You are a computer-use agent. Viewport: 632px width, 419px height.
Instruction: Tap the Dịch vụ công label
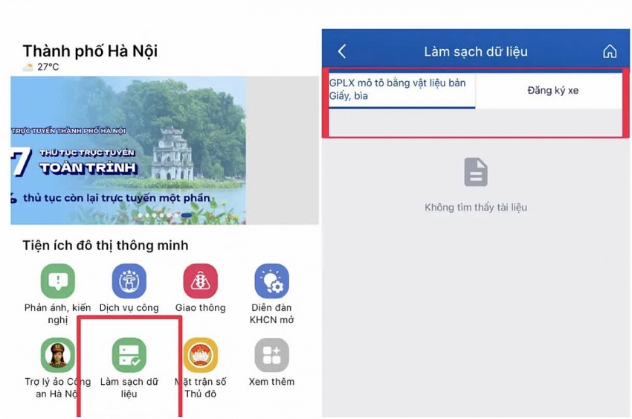tap(129, 307)
